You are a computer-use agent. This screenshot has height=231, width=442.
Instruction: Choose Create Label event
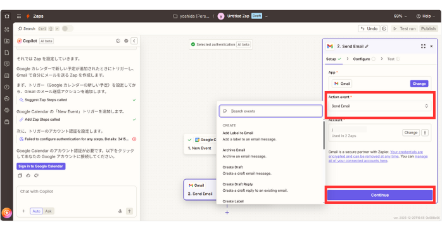pyautogui.click(x=270, y=201)
